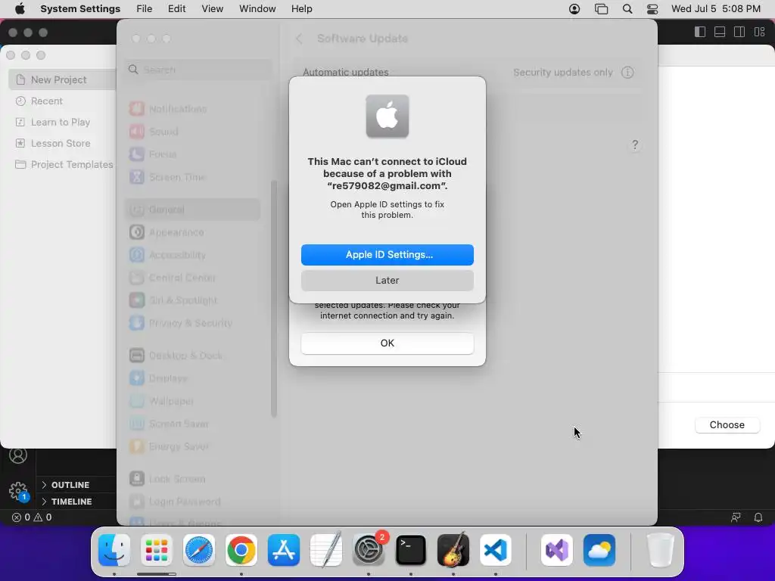Open VS Code Manage gear icon
775x581 pixels.
(18, 491)
